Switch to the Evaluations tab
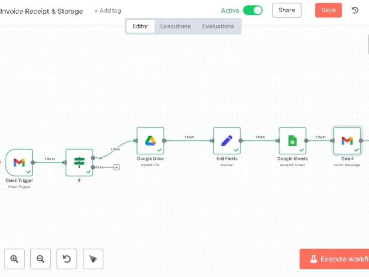The image size is (369, 277). point(218,26)
